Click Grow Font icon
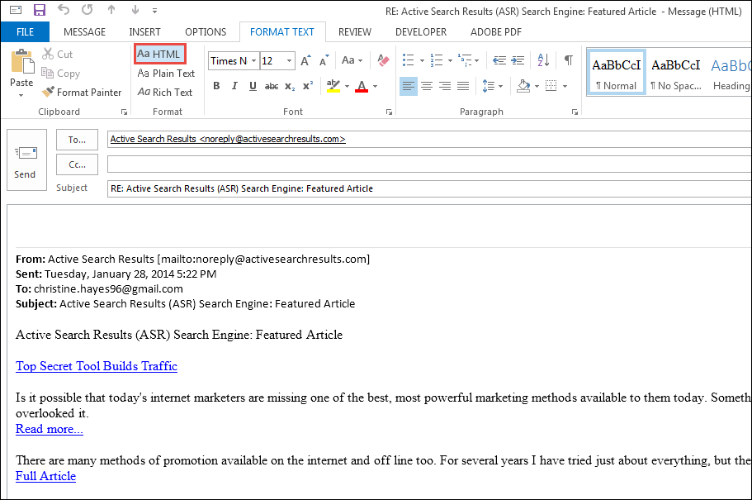 click(305, 60)
